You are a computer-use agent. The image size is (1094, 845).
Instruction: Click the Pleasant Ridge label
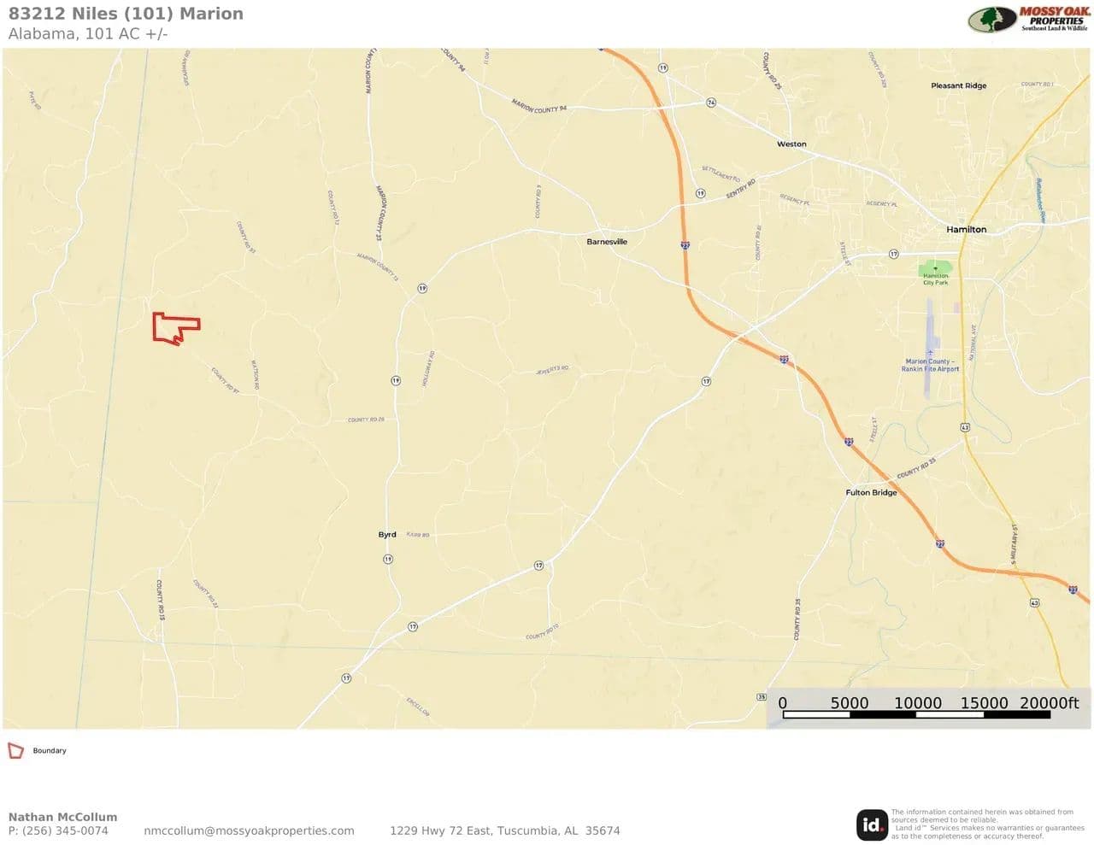(958, 86)
